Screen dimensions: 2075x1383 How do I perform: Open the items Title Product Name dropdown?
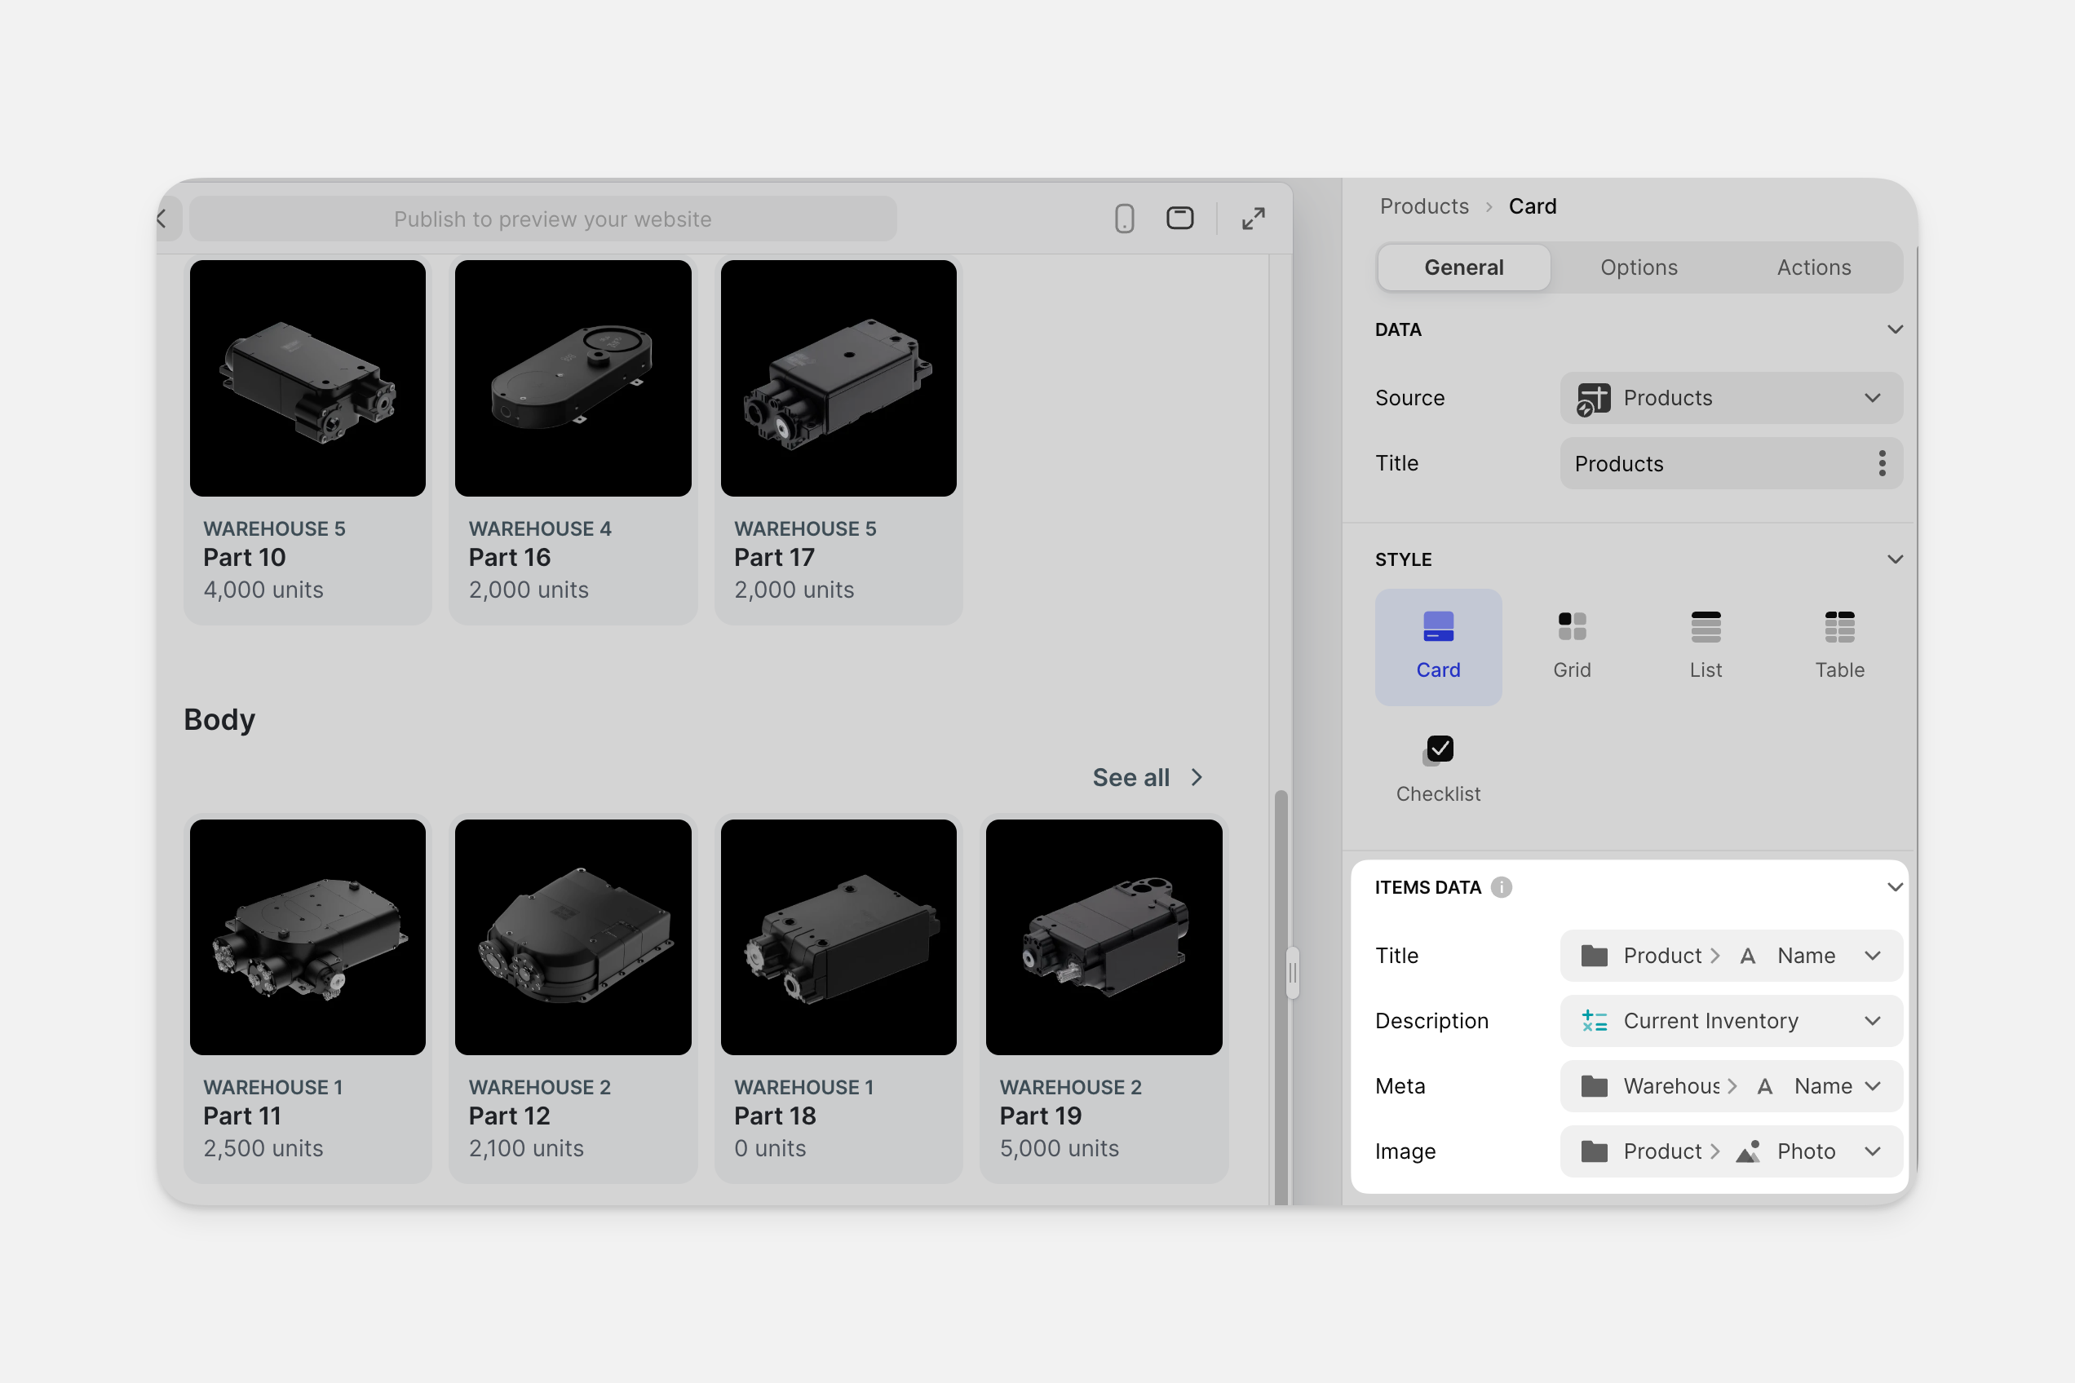[1731, 955]
